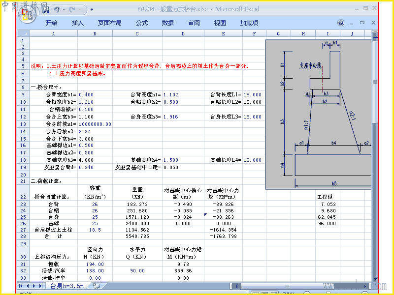This screenshot has width=394, height=295.
Task: Click the Office button logo
Action: 27,14
